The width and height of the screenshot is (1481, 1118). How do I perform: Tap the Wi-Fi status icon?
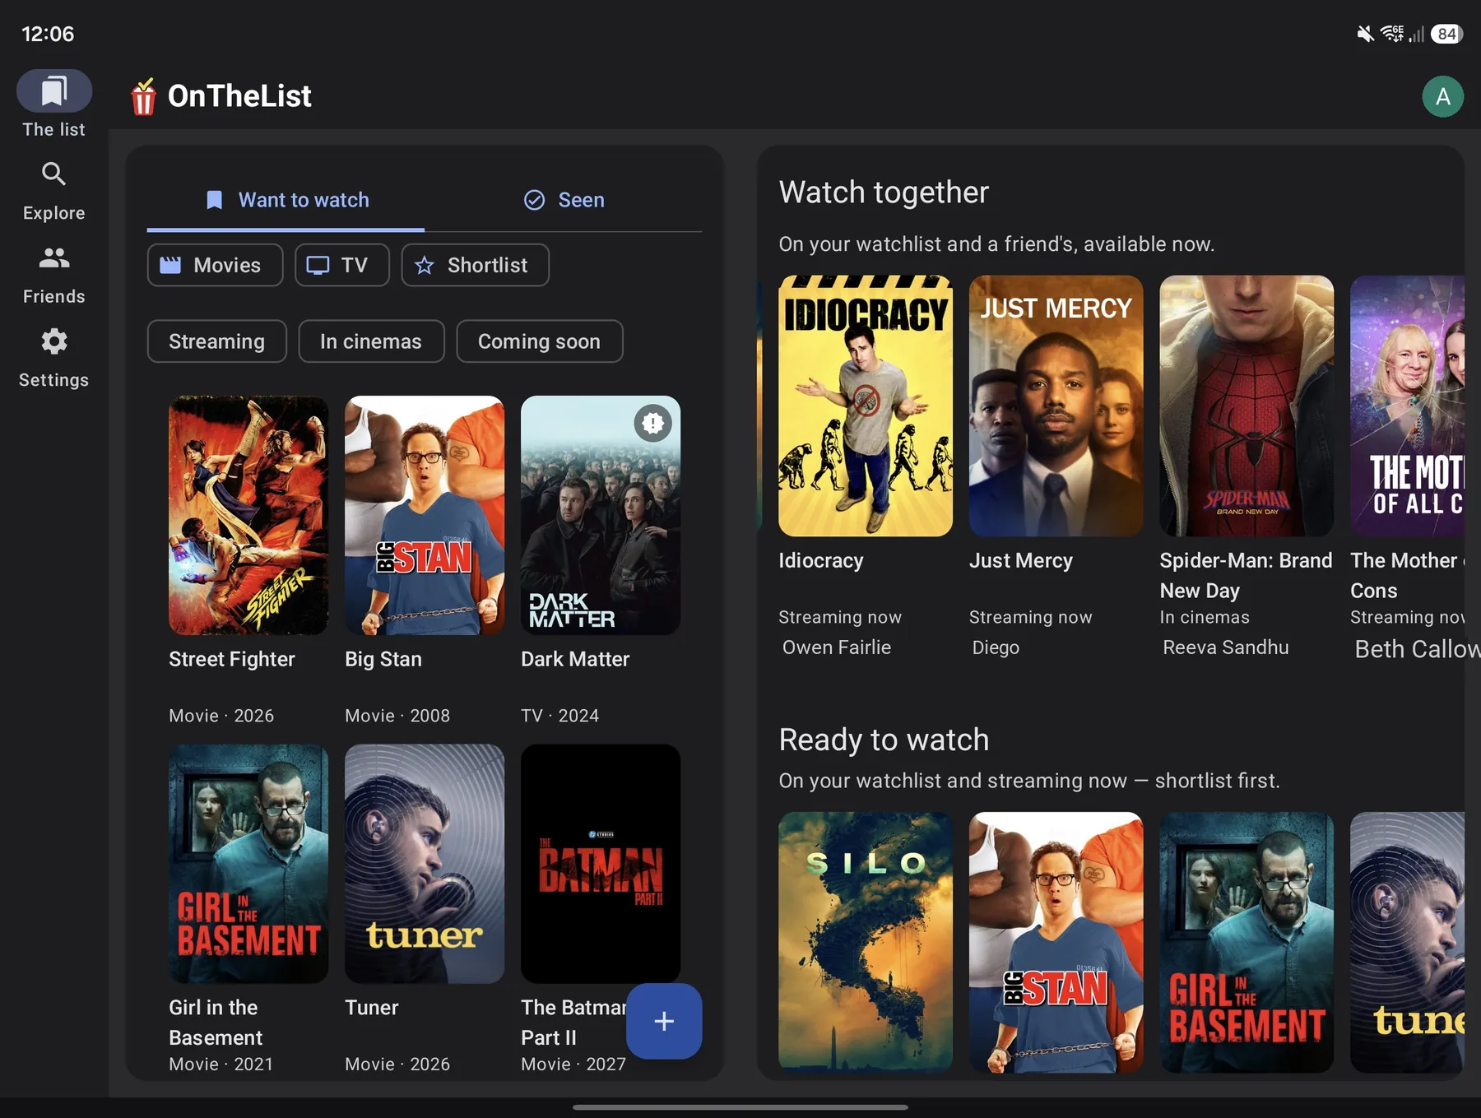point(1392,34)
